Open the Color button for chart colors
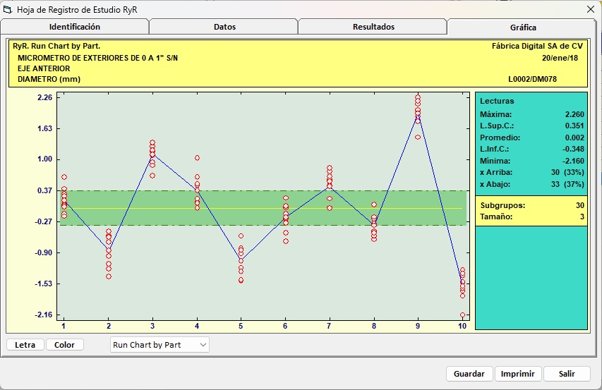Screen dimensions: 602x390 coord(64,345)
